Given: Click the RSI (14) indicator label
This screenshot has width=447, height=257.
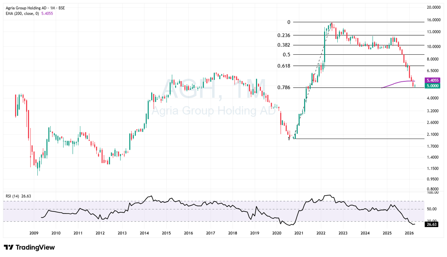Looking at the screenshot, I should [x=13, y=196].
